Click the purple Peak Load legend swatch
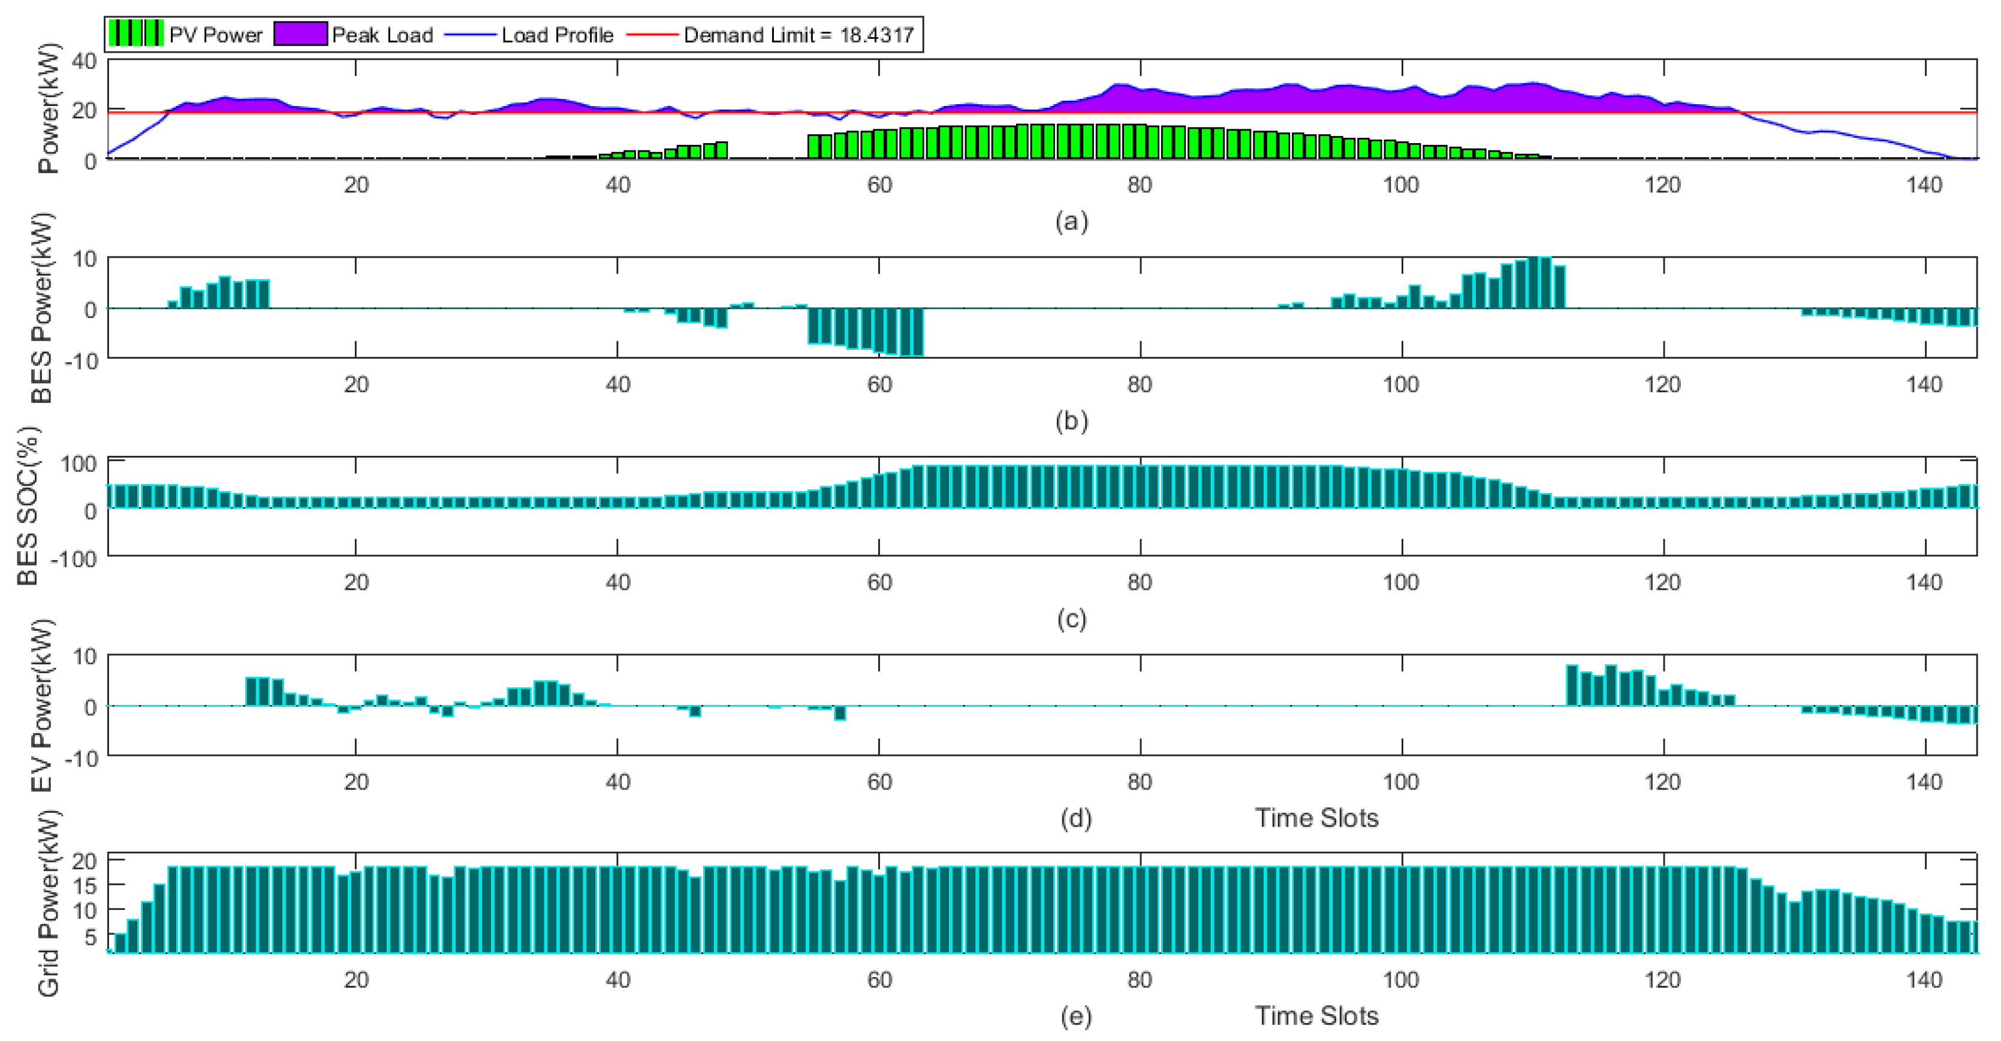Viewport: 2001px width, 1041px height. 300,34
